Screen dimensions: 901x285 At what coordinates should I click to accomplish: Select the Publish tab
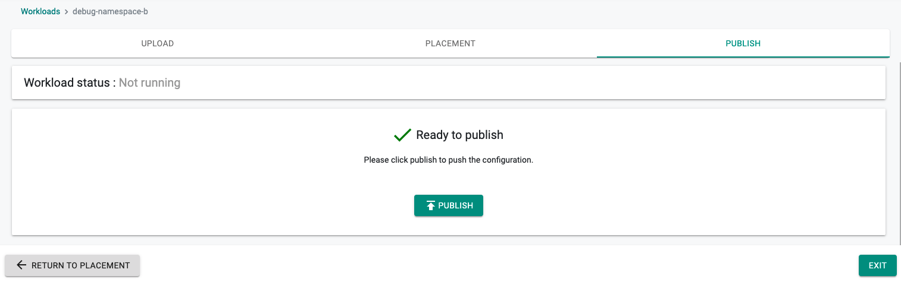(x=743, y=43)
